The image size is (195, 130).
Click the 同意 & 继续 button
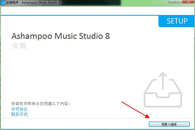coord(169,124)
